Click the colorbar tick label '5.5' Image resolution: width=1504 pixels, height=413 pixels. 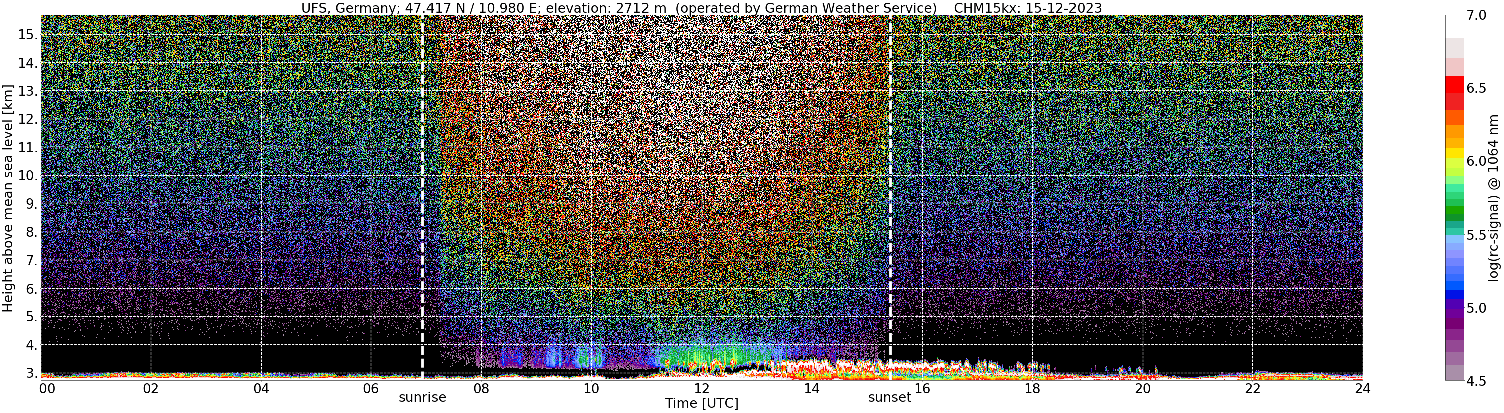tap(1477, 235)
